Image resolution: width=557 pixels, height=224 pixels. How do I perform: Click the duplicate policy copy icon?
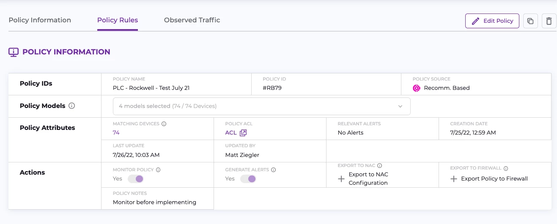[530, 21]
